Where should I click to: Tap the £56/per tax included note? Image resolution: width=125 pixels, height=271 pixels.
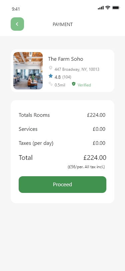click(x=86, y=167)
